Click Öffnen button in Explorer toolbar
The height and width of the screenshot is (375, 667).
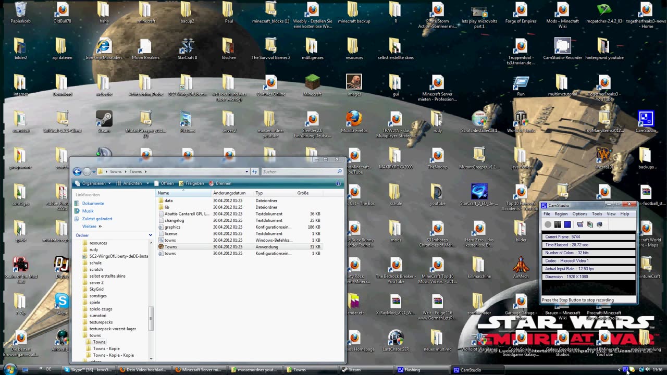click(x=164, y=183)
